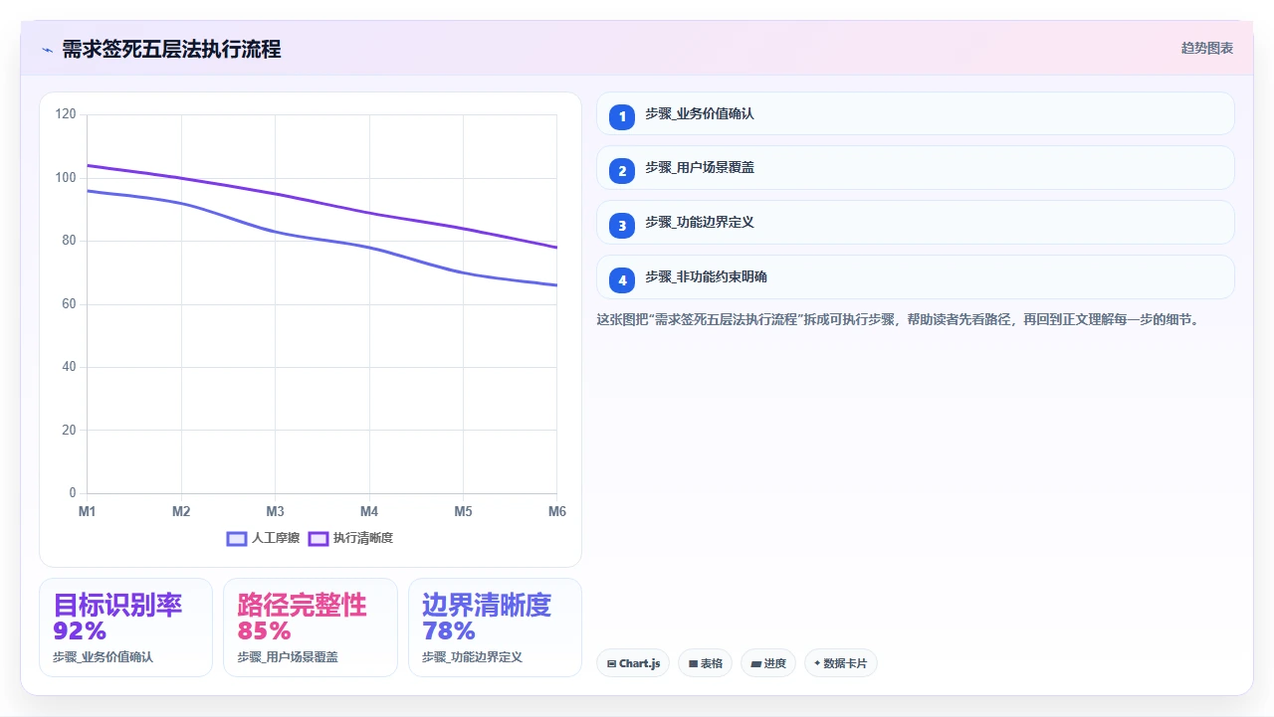Click the 80 y-axis value
This screenshot has height=717, width=1274.
tap(69, 241)
